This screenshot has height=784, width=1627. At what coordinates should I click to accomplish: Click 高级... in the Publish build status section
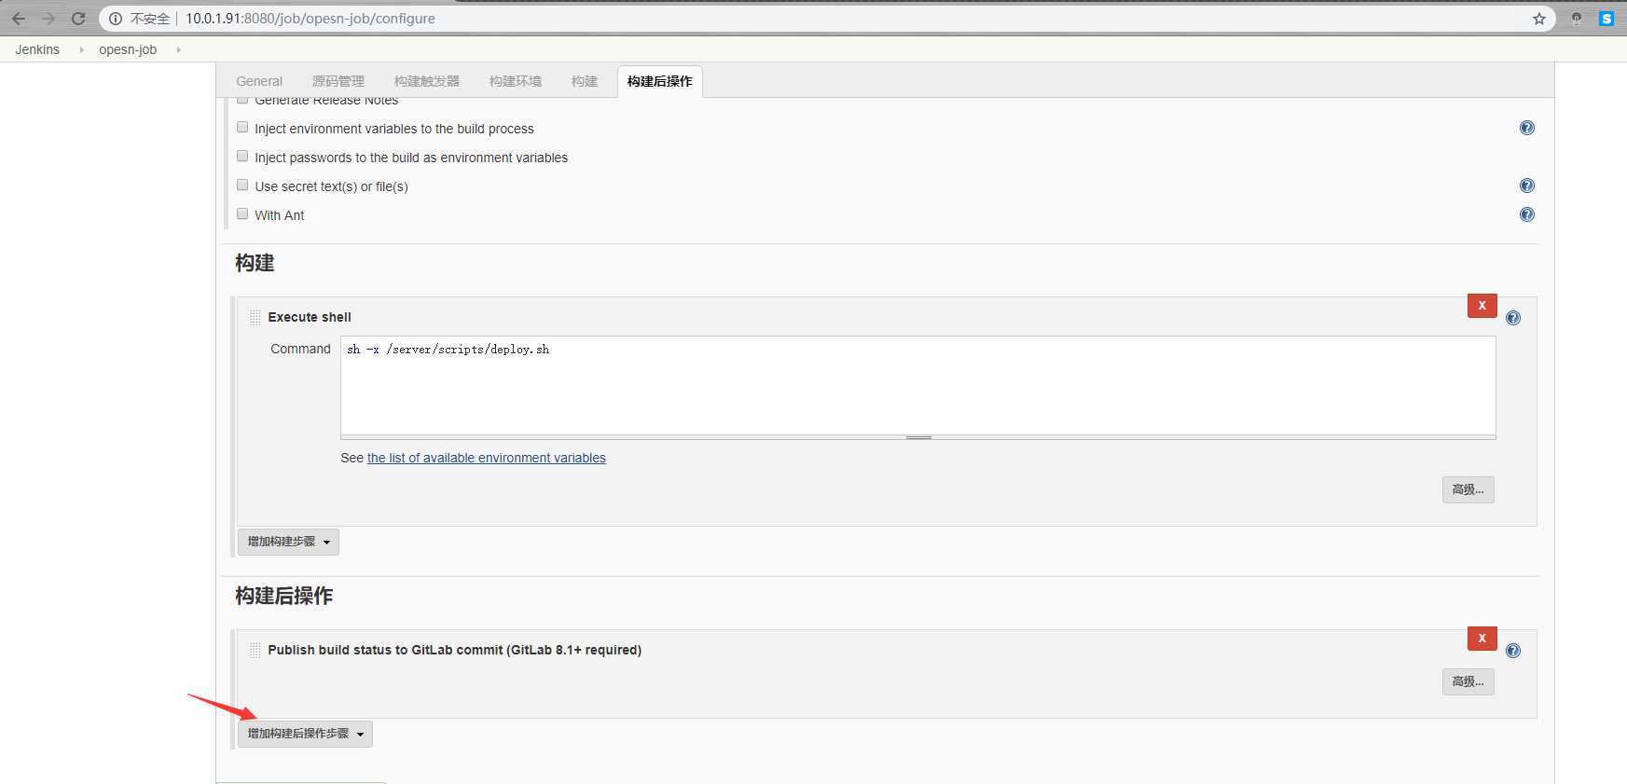[1468, 681]
